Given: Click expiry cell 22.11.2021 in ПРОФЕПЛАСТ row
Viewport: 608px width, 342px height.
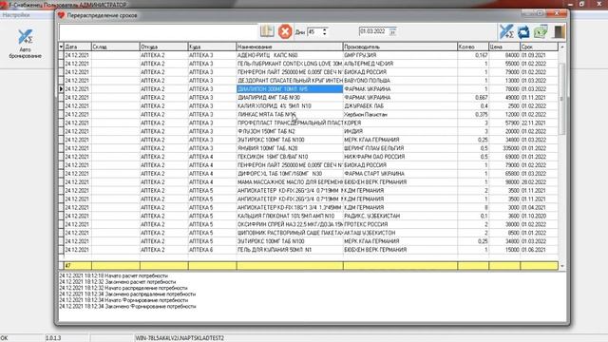Looking at the screenshot, I should [x=539, y=123].
